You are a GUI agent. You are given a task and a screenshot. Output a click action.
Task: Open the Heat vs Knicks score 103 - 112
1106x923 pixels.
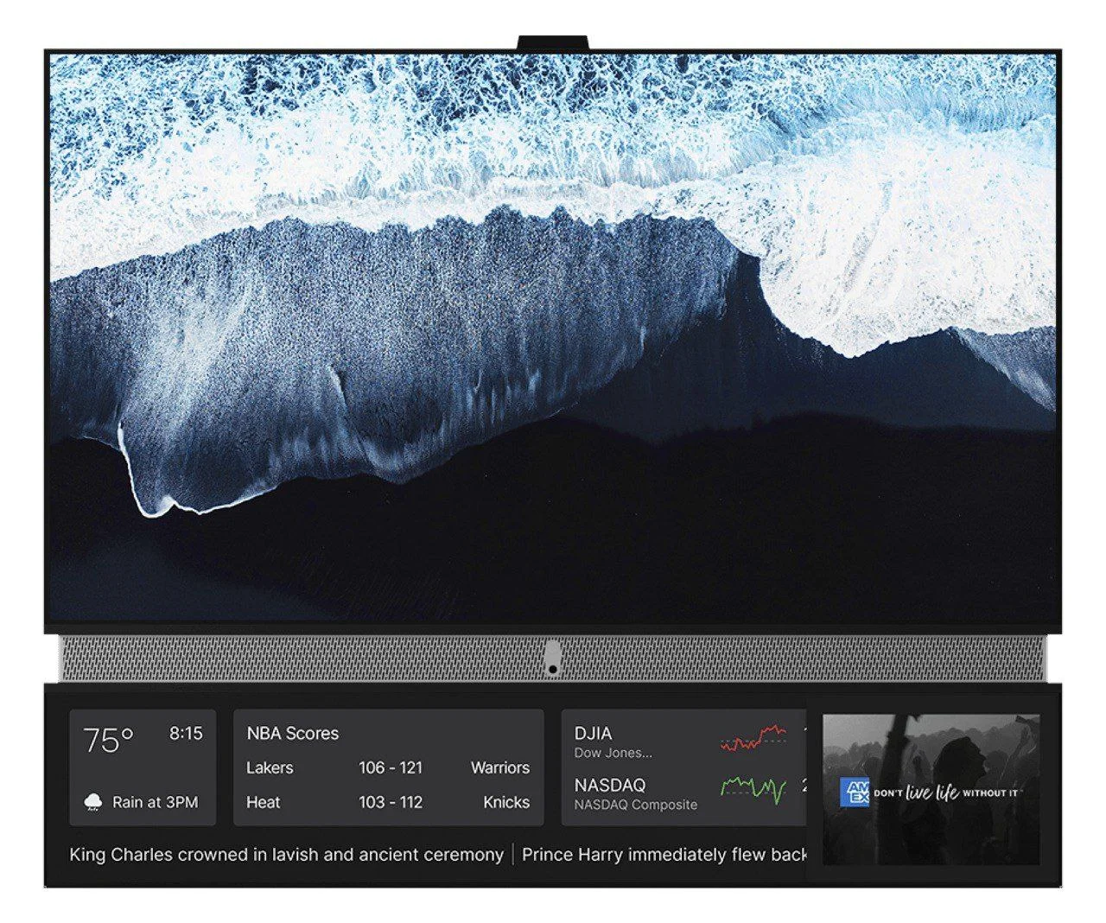391,802
